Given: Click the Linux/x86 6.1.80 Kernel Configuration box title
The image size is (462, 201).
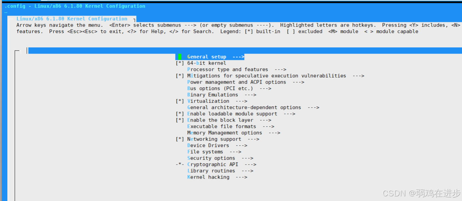Looking at the screenshot, I should click(x=72, y=19).
